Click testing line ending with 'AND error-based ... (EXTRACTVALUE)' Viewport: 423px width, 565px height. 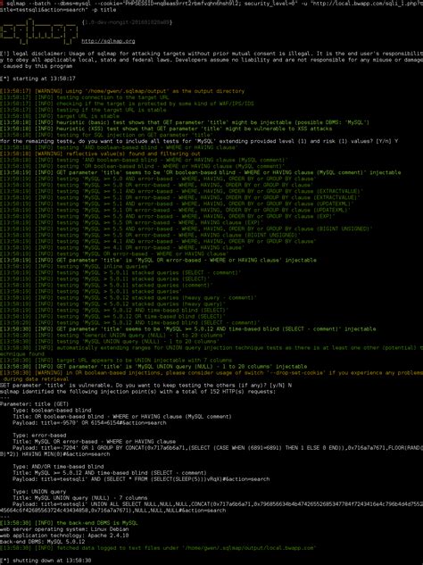181,191
